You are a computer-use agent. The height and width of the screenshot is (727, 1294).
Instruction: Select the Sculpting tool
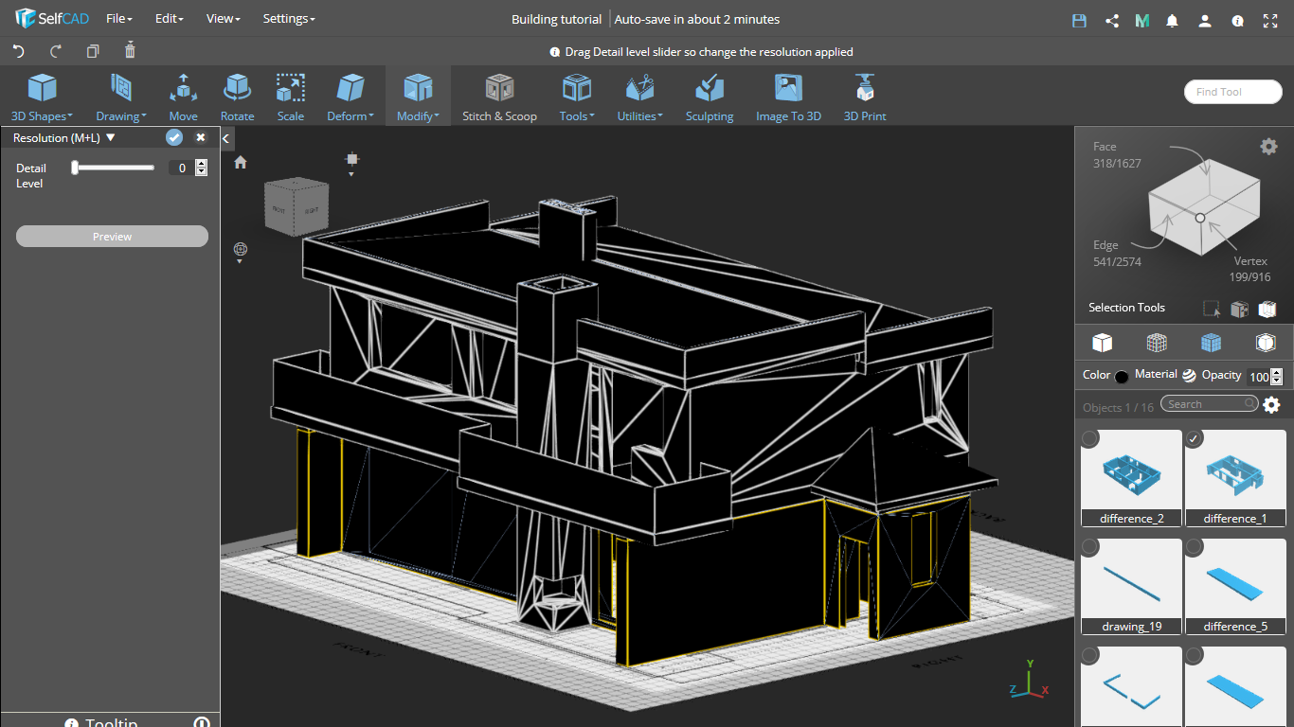click(x=710, y=98)
